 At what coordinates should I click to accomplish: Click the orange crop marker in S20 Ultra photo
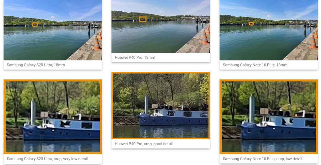[x=35, y=24]
